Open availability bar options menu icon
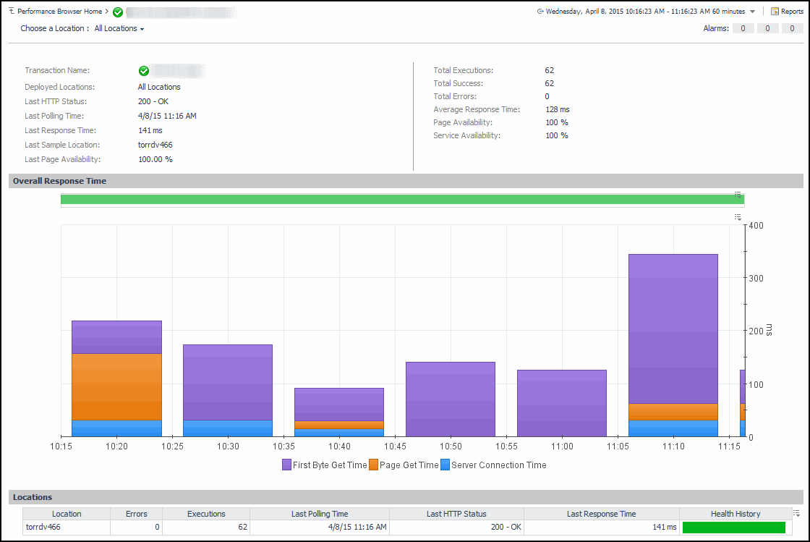 pos(738,194)
